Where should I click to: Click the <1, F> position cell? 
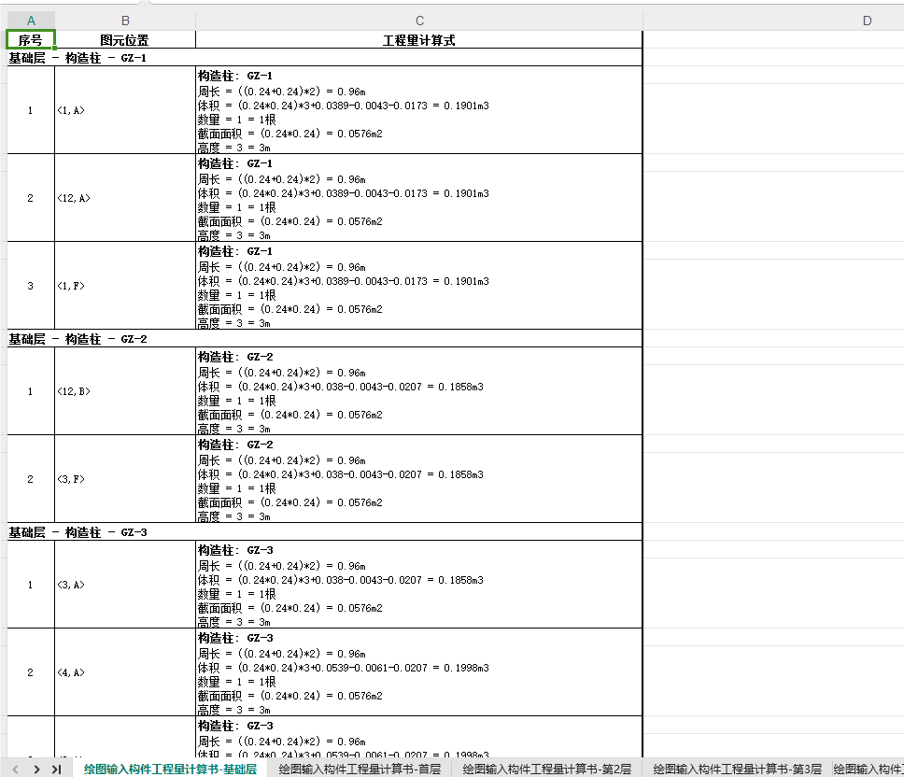[x=125, y=286]
